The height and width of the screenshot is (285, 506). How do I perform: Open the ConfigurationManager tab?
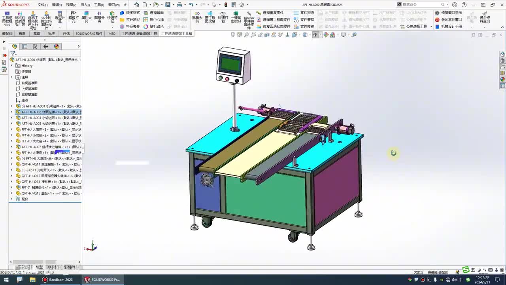(x=35, y=46)
